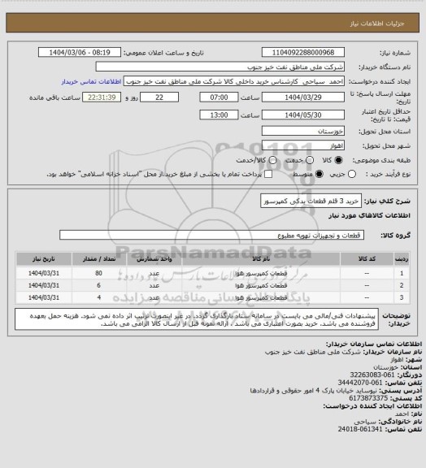Click the announcement date field 1404/03/06 - 08:19

point(80,52)
